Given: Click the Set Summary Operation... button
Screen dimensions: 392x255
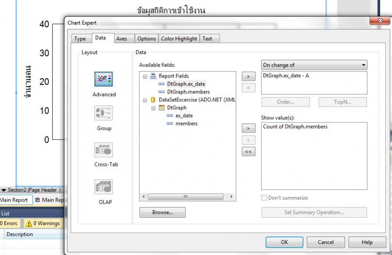Looking at the screenshot, I should tap(314, 212).
